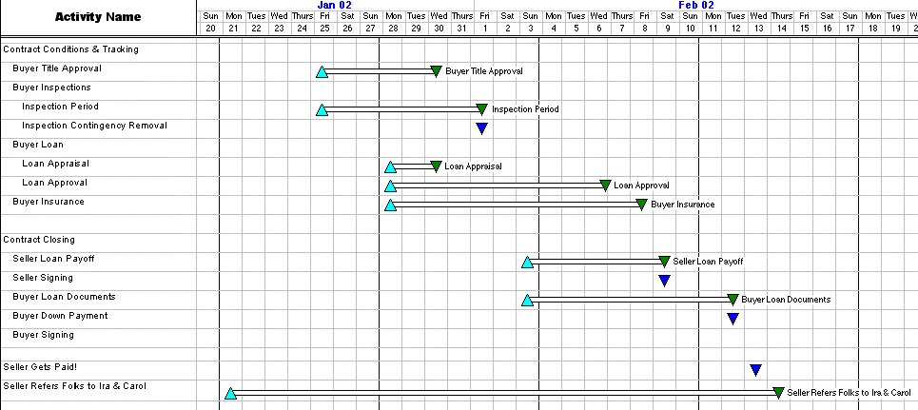
Task: Select the Buyer Insurance cyan start triangle
Action: point(390,205)
